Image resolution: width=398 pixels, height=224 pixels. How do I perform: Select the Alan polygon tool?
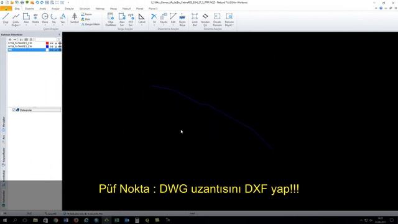tap(26, 19)
